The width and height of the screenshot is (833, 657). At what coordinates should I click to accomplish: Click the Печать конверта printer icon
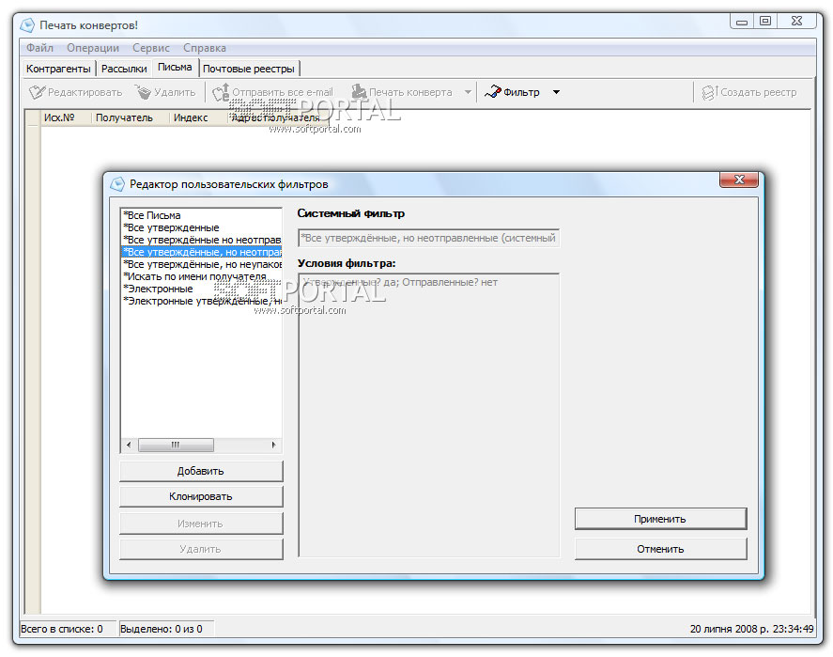(359, 92)
